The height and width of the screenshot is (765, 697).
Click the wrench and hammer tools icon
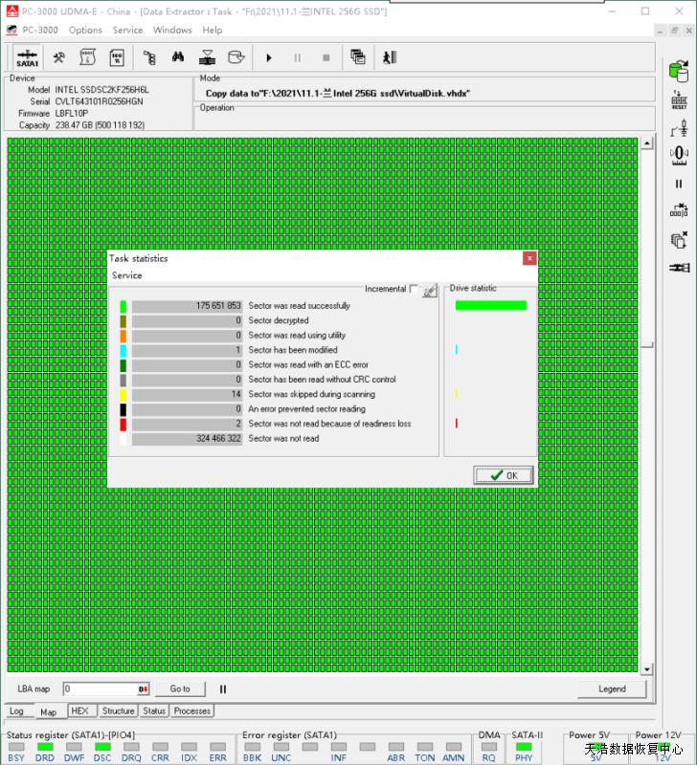point(59,57)
